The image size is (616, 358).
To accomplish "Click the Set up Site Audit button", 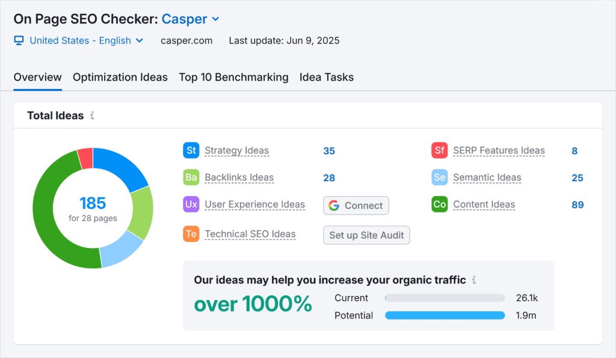I will click(x=366, y=235).
